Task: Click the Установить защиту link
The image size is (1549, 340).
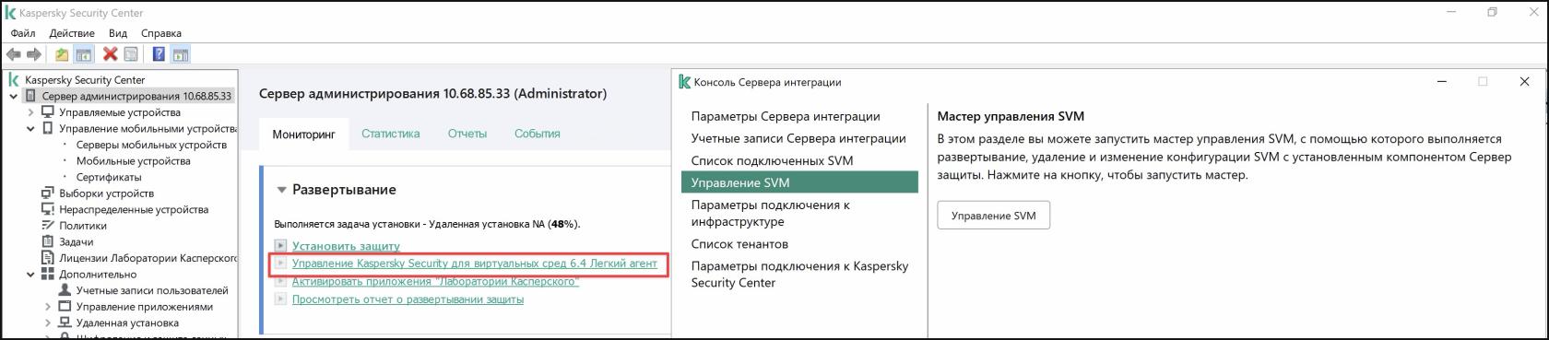Action: 346,246
